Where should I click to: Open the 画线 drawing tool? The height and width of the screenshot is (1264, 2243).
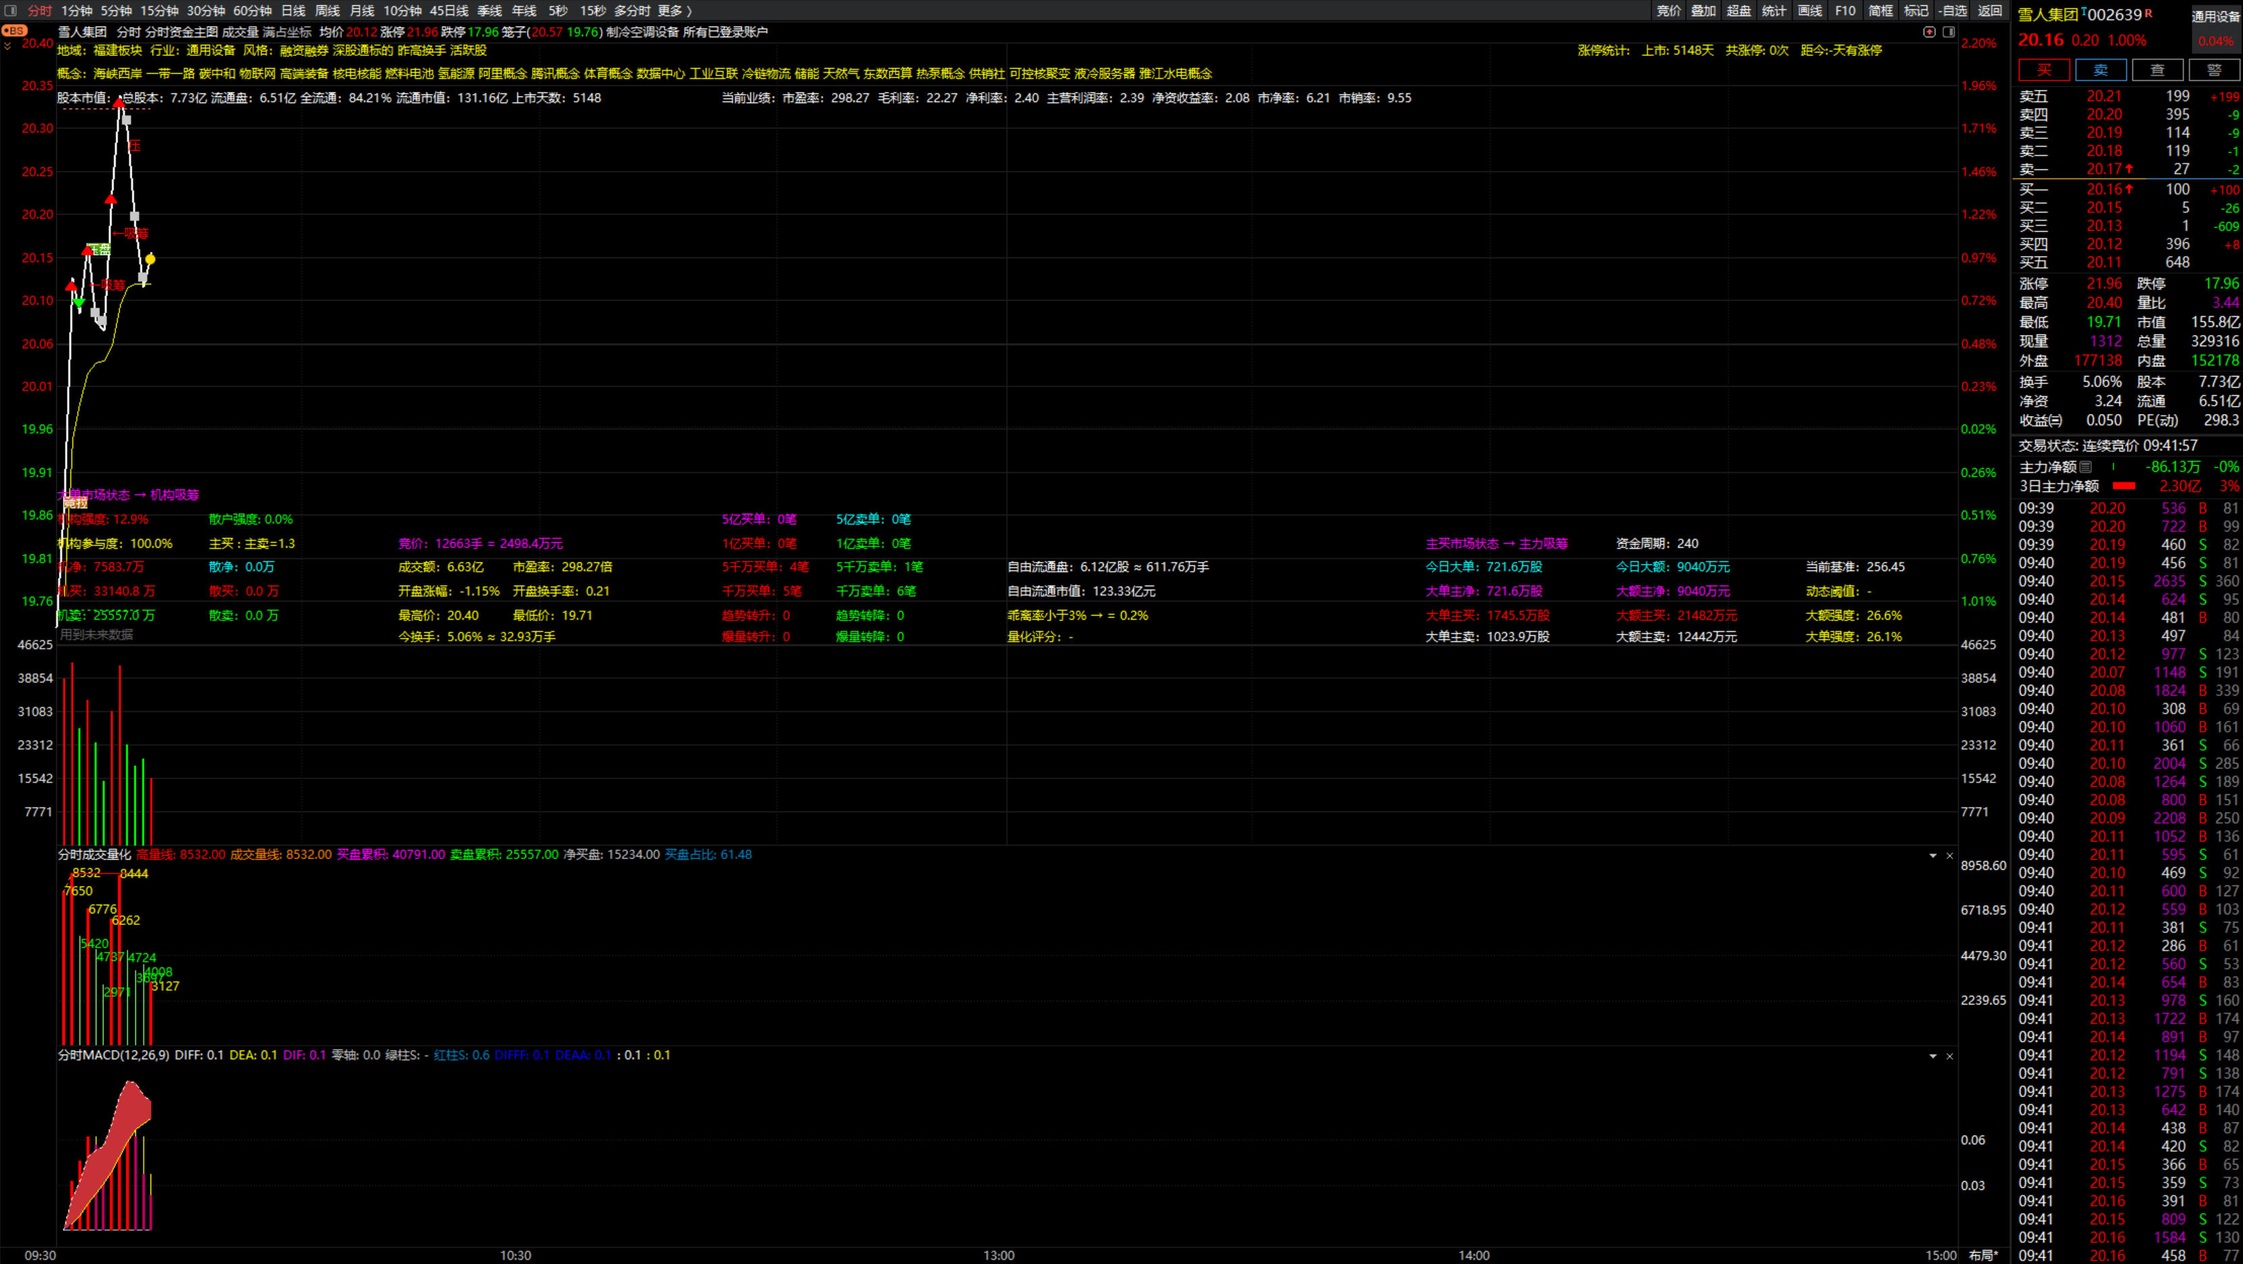[x=1809, y=10]
